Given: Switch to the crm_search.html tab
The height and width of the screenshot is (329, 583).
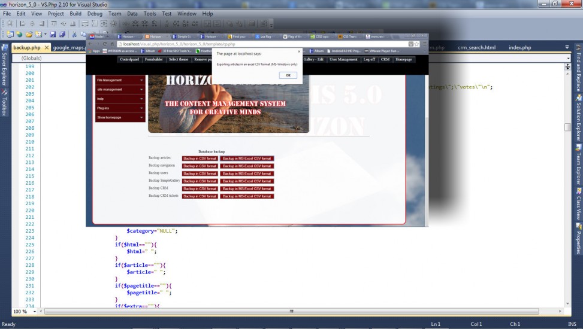Looking at the screenshot, I should 476,48.
